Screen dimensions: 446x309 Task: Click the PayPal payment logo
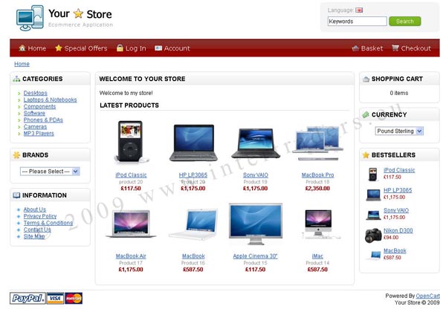[x=28, y=298]
